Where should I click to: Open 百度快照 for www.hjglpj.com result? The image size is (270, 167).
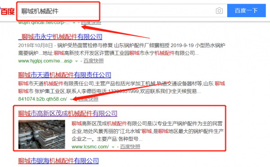click(x=94, y=61)
